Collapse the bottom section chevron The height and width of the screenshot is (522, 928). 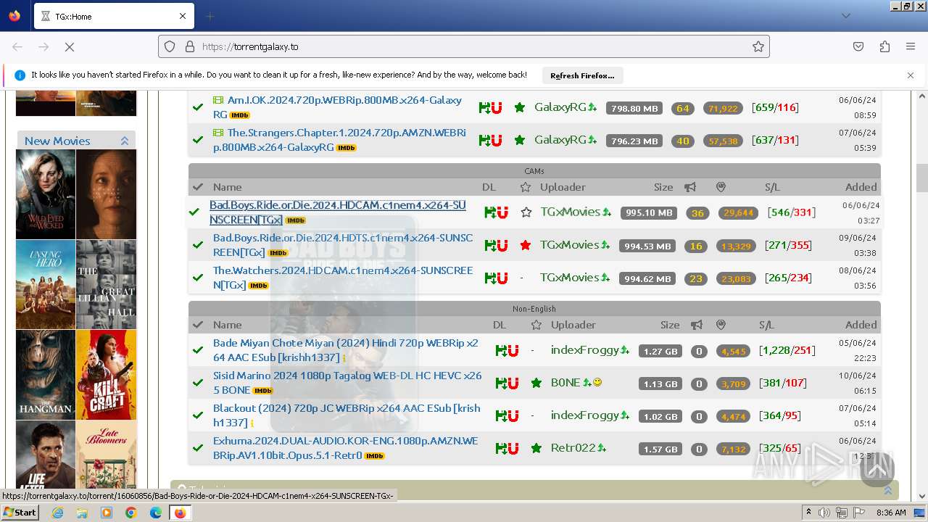click(x=887, y=490)
